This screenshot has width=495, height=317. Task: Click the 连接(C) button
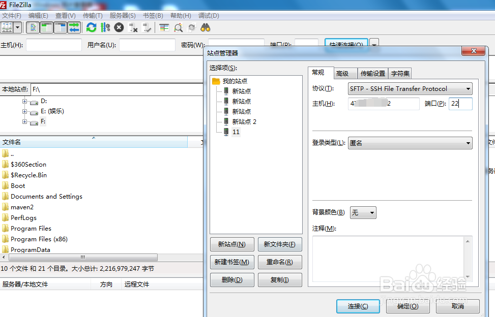[x=358, y=306]
